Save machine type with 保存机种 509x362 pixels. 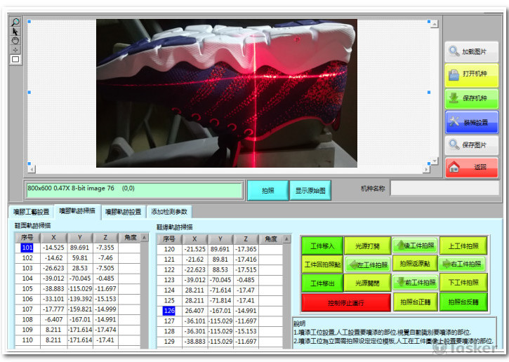[472, 98]
